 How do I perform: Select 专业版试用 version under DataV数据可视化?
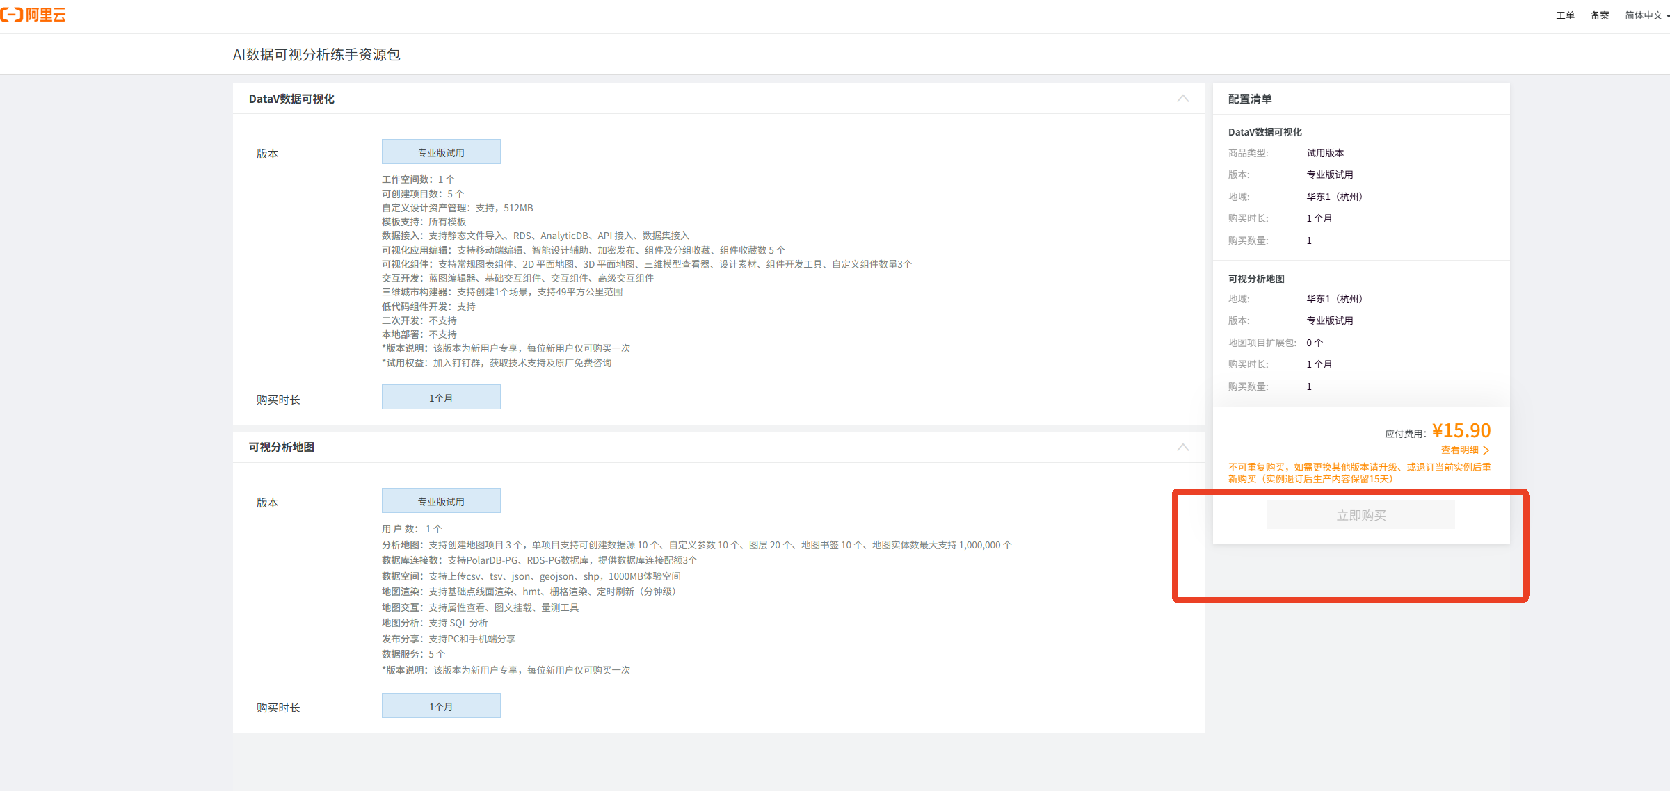click(x=441, y=152)
